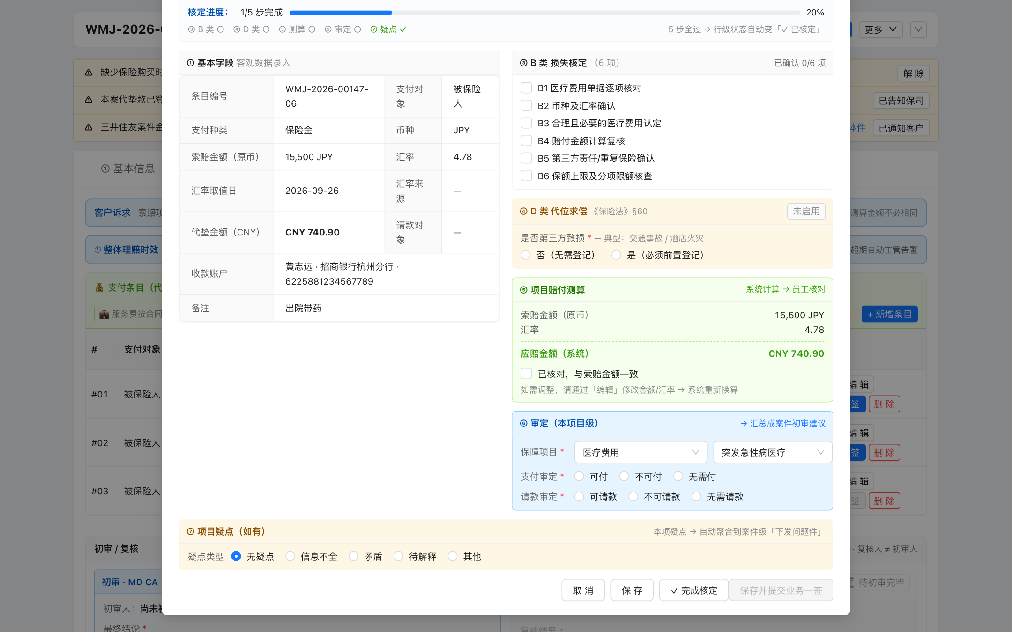Check B3 合理且必要的医疗费用认定
The height and width of the screenshot is (632, 1012).
(x=526, y=123)
